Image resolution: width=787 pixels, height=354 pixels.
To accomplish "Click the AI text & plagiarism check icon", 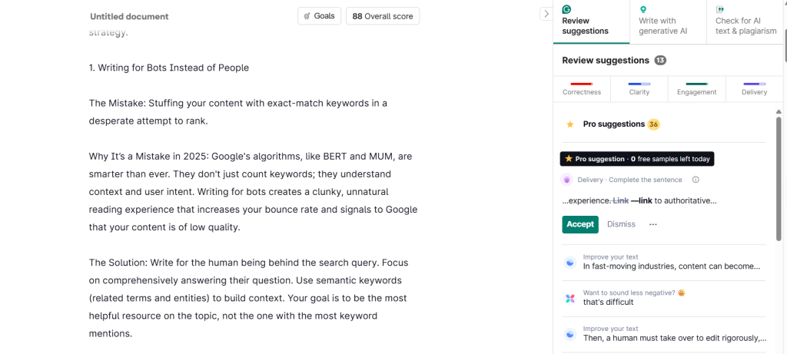I will tap(720, 9).
